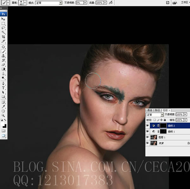Select the Slice tool

pyautogui.click(x=3, y=41)
